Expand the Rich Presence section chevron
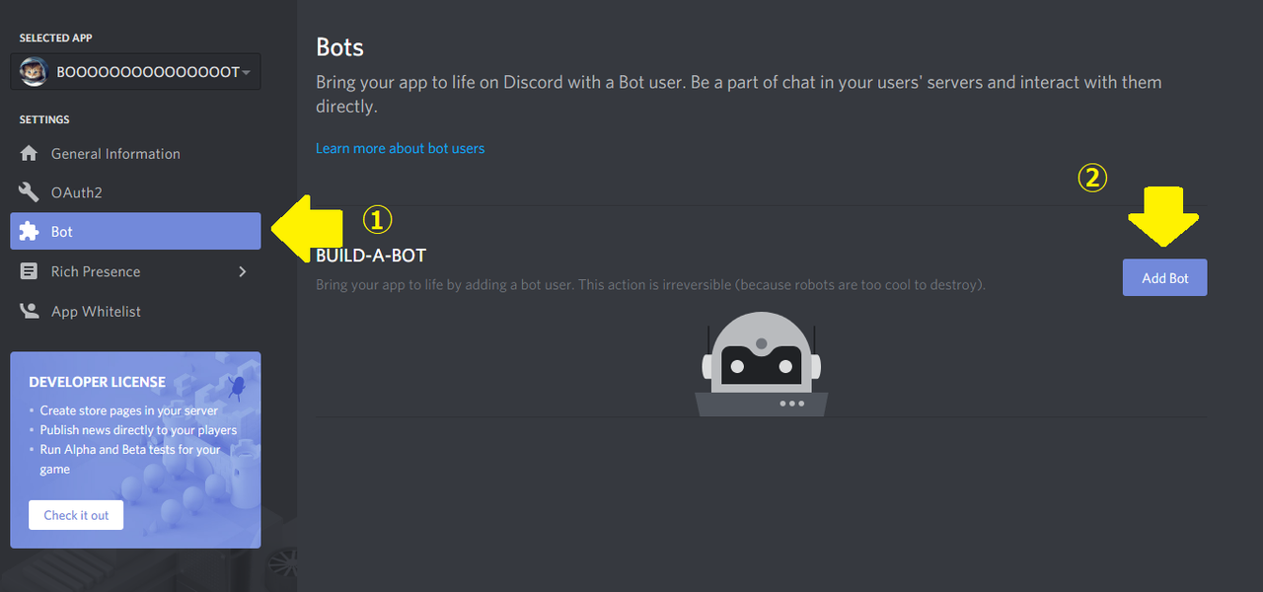This screenshot has width=1263, height=592. click(x=243, y=270)
